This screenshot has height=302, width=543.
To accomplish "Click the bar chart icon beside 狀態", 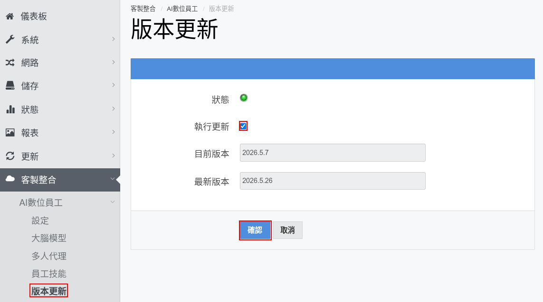I will click(x=10, y=110).
